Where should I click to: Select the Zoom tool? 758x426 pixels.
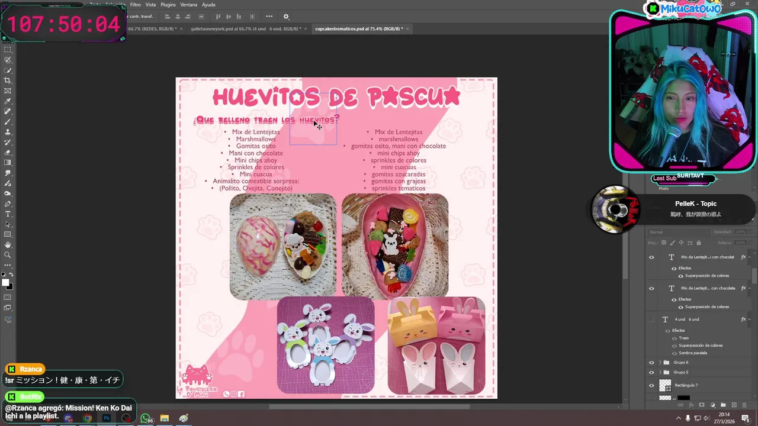coord(8,255)
